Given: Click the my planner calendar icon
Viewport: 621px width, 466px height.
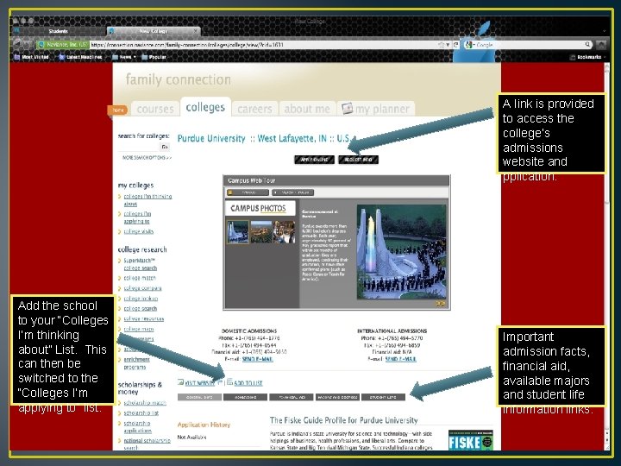Looking at the screenshot, I should coord(347,108).
